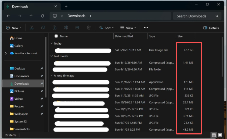Click the Copy icon in toolbar
This screenshot has height=139, width=227.
(43, 28)
